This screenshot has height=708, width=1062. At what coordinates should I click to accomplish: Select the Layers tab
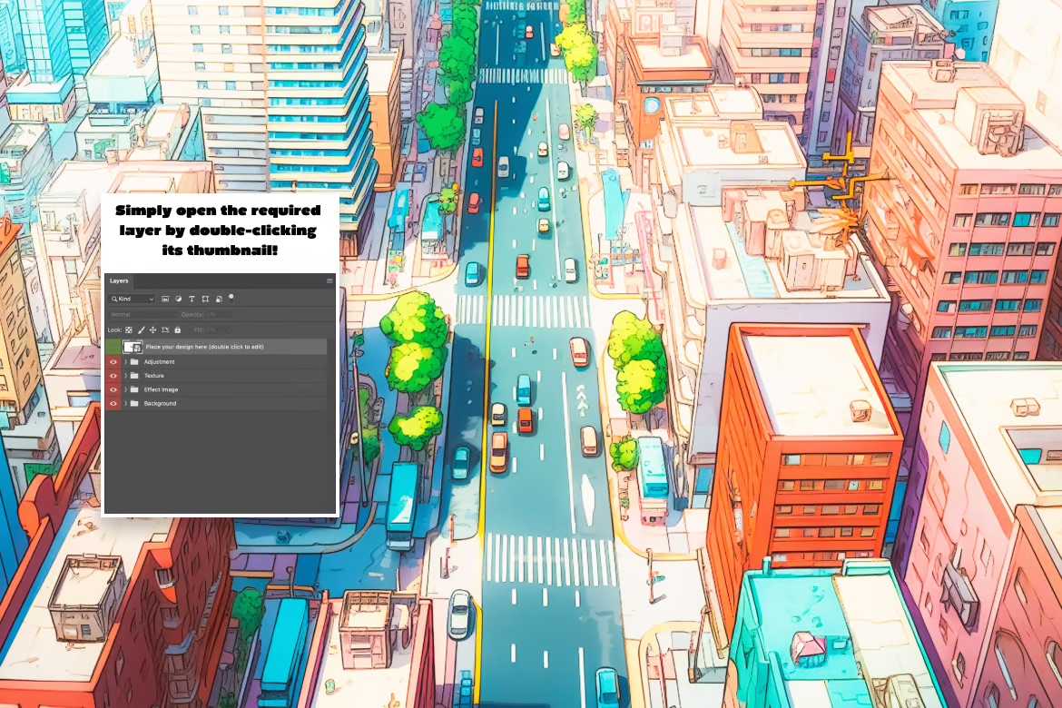click(x=119, y=281)
